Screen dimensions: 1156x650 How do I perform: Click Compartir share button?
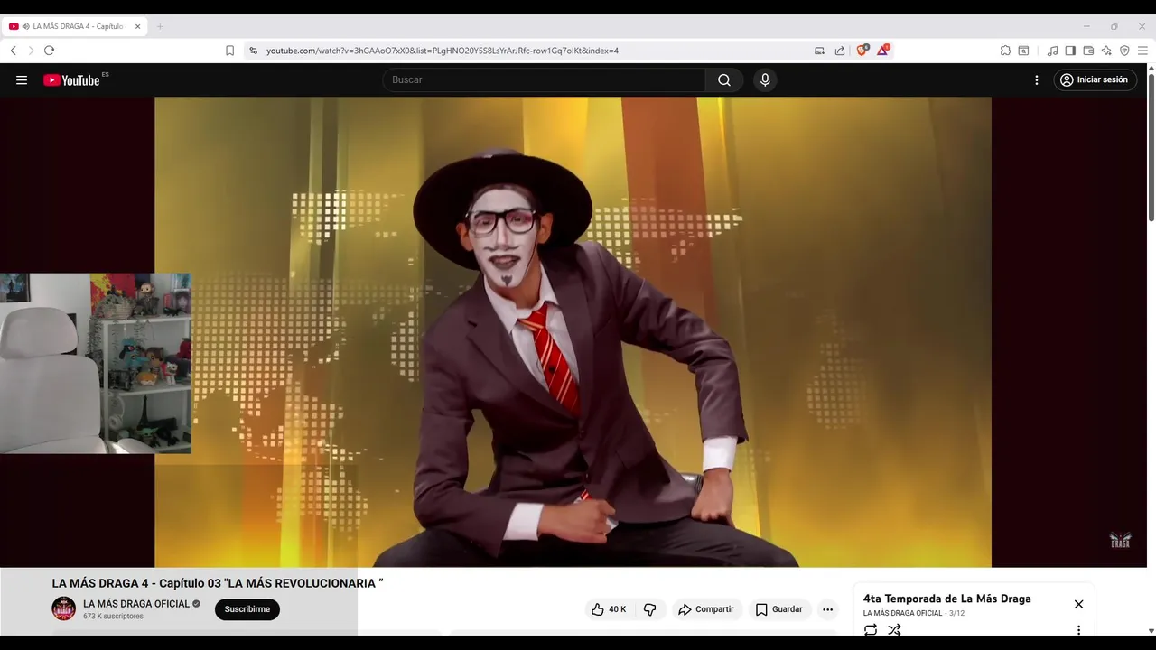[706, 609]
